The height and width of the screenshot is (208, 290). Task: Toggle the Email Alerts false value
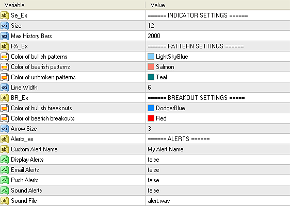[218, 170]
